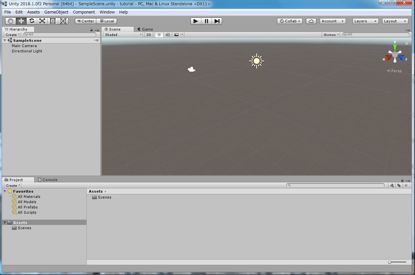Switch to the Console tab
Viewport: 415px width, 275px height.
coord(48,180)
